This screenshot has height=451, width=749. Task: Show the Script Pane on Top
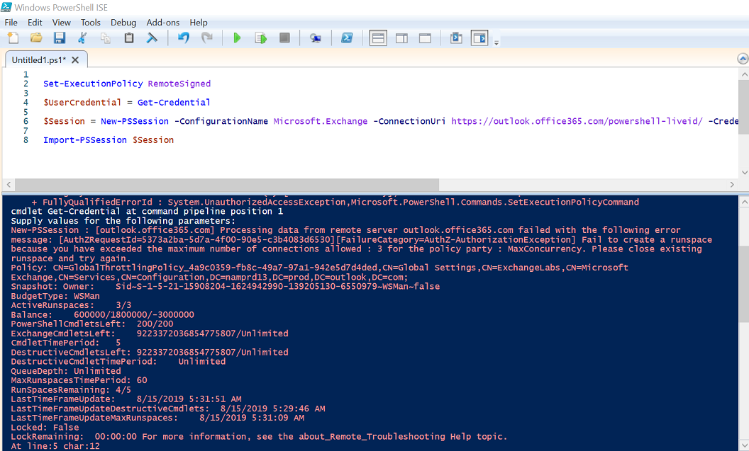(378, 38)
